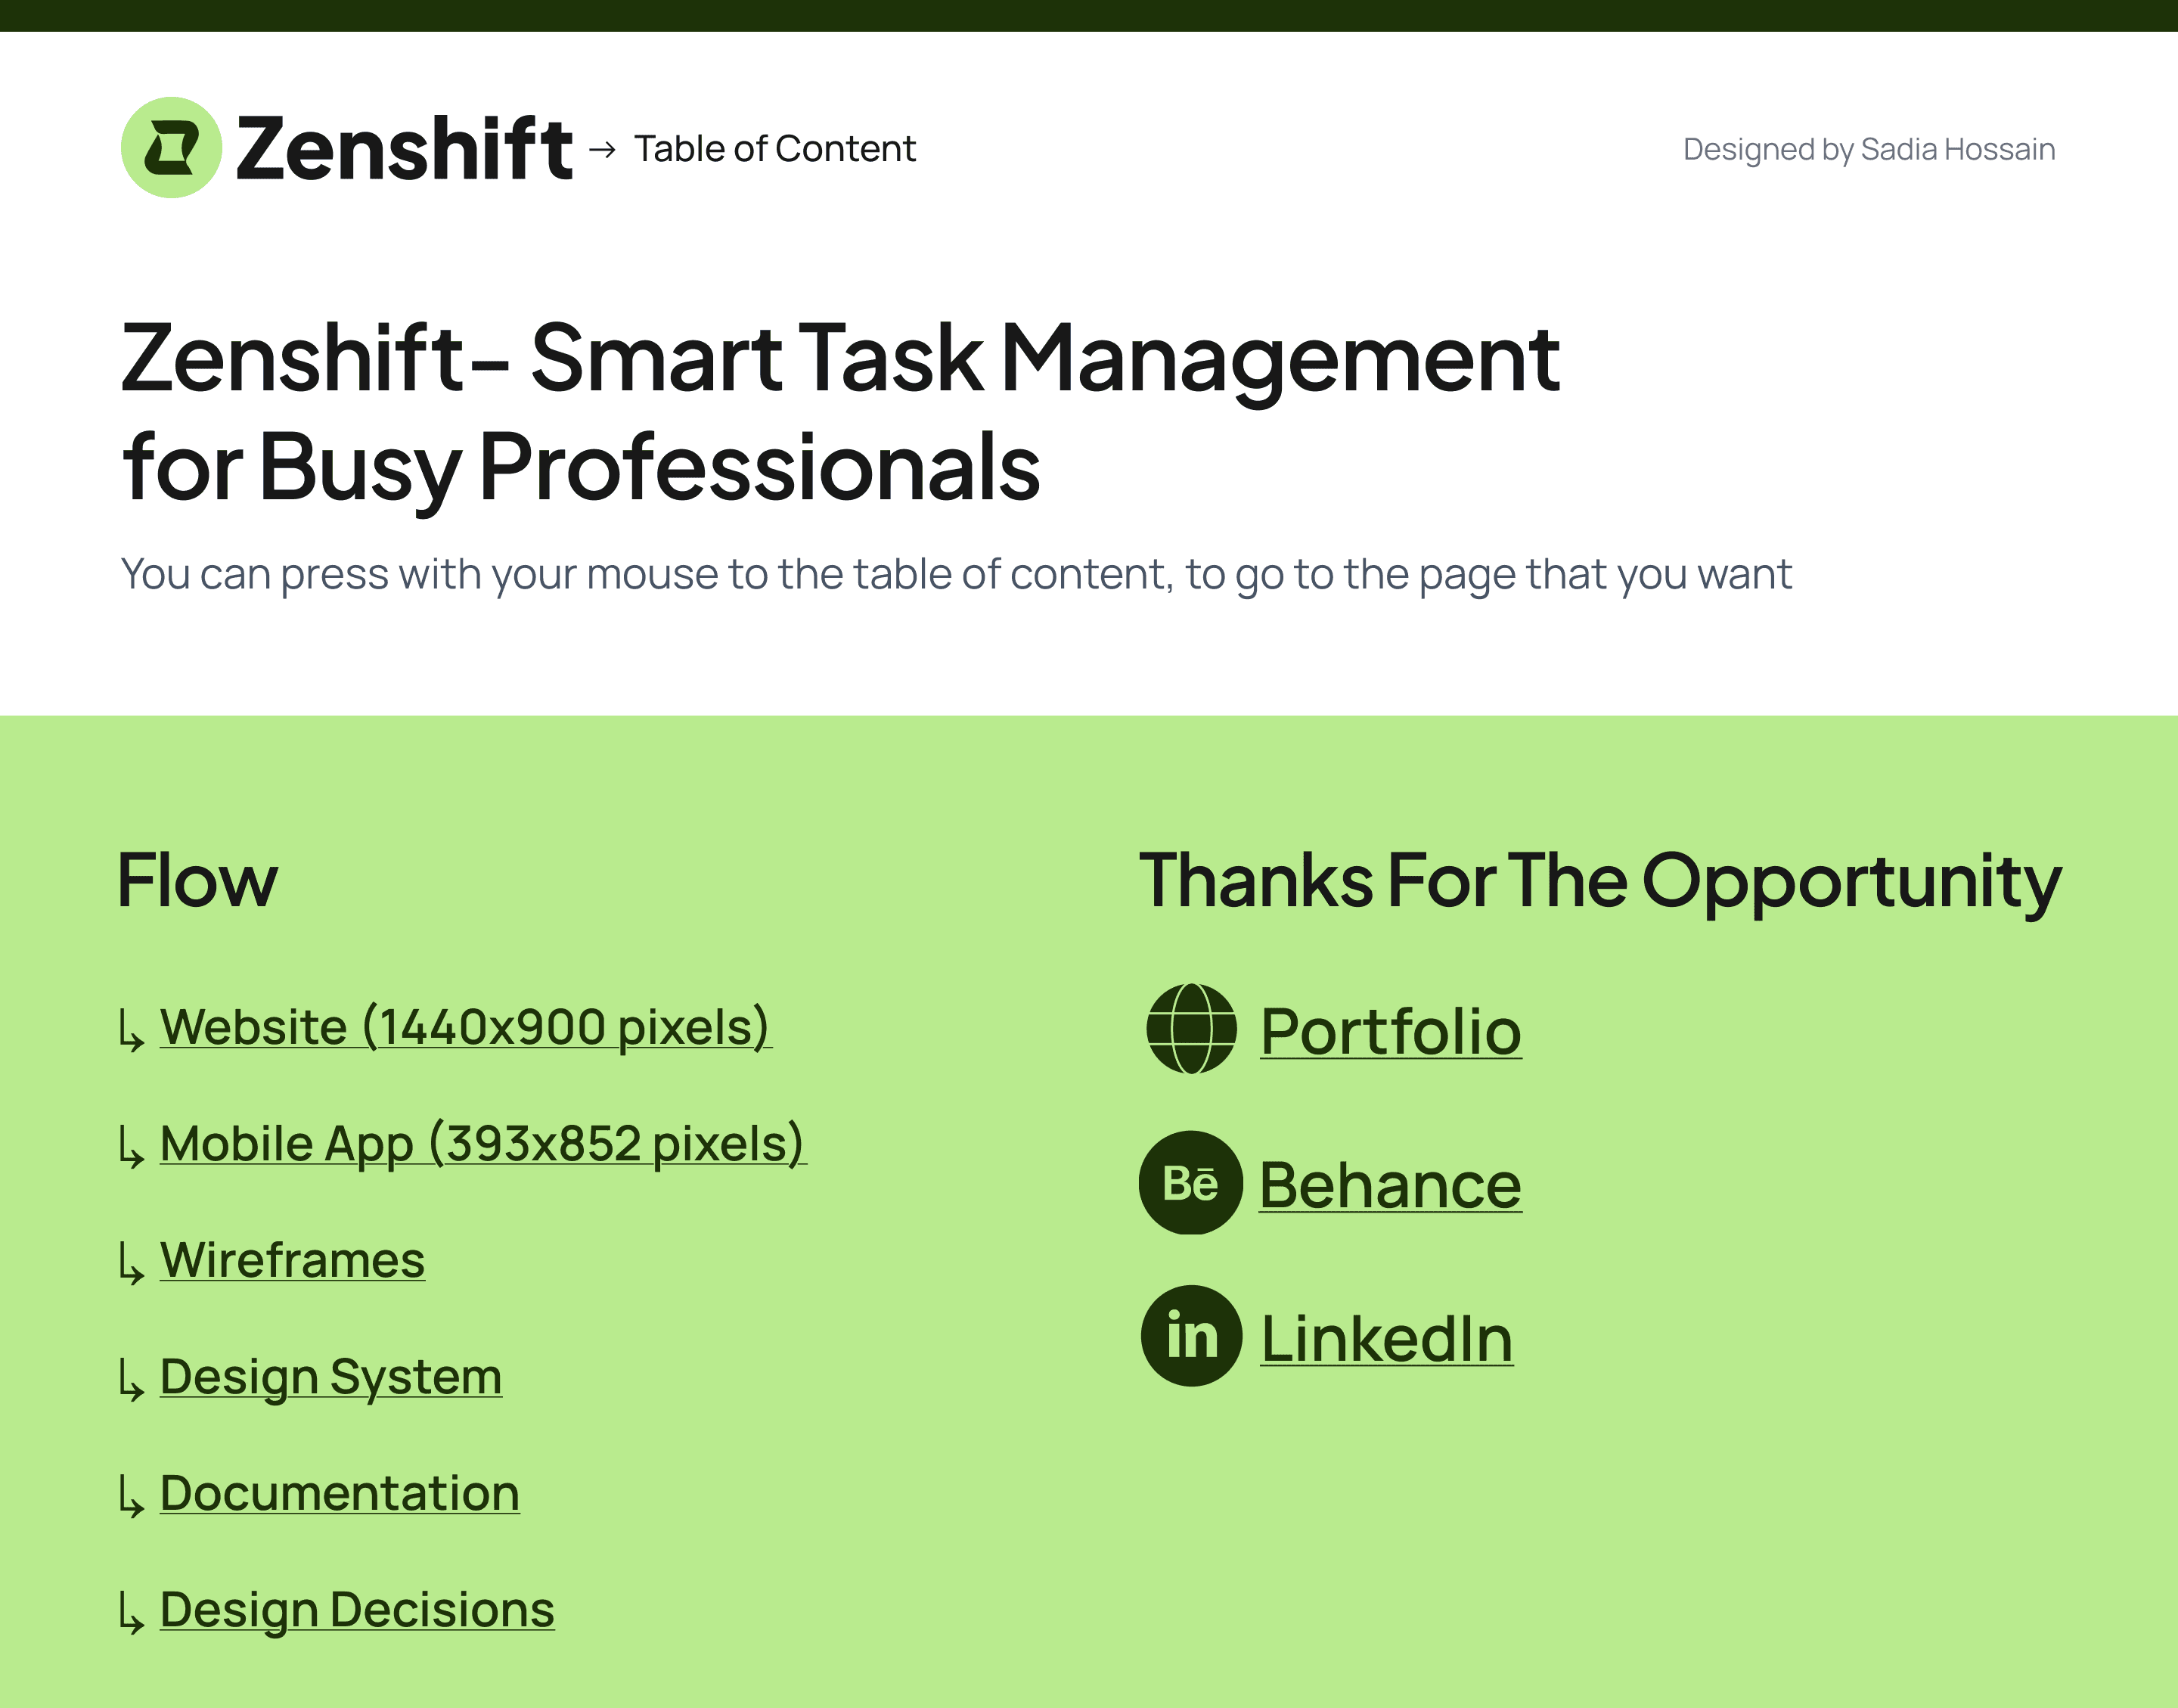
Task: Visit the LinkedIn link
Action: coord(1386,1339)
